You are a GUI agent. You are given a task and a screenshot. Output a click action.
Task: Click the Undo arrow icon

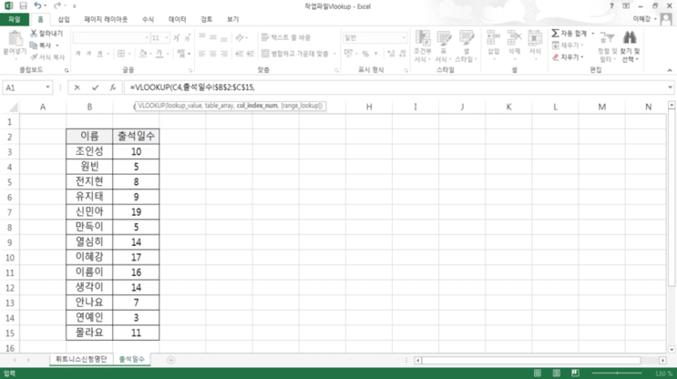point(37,6)
